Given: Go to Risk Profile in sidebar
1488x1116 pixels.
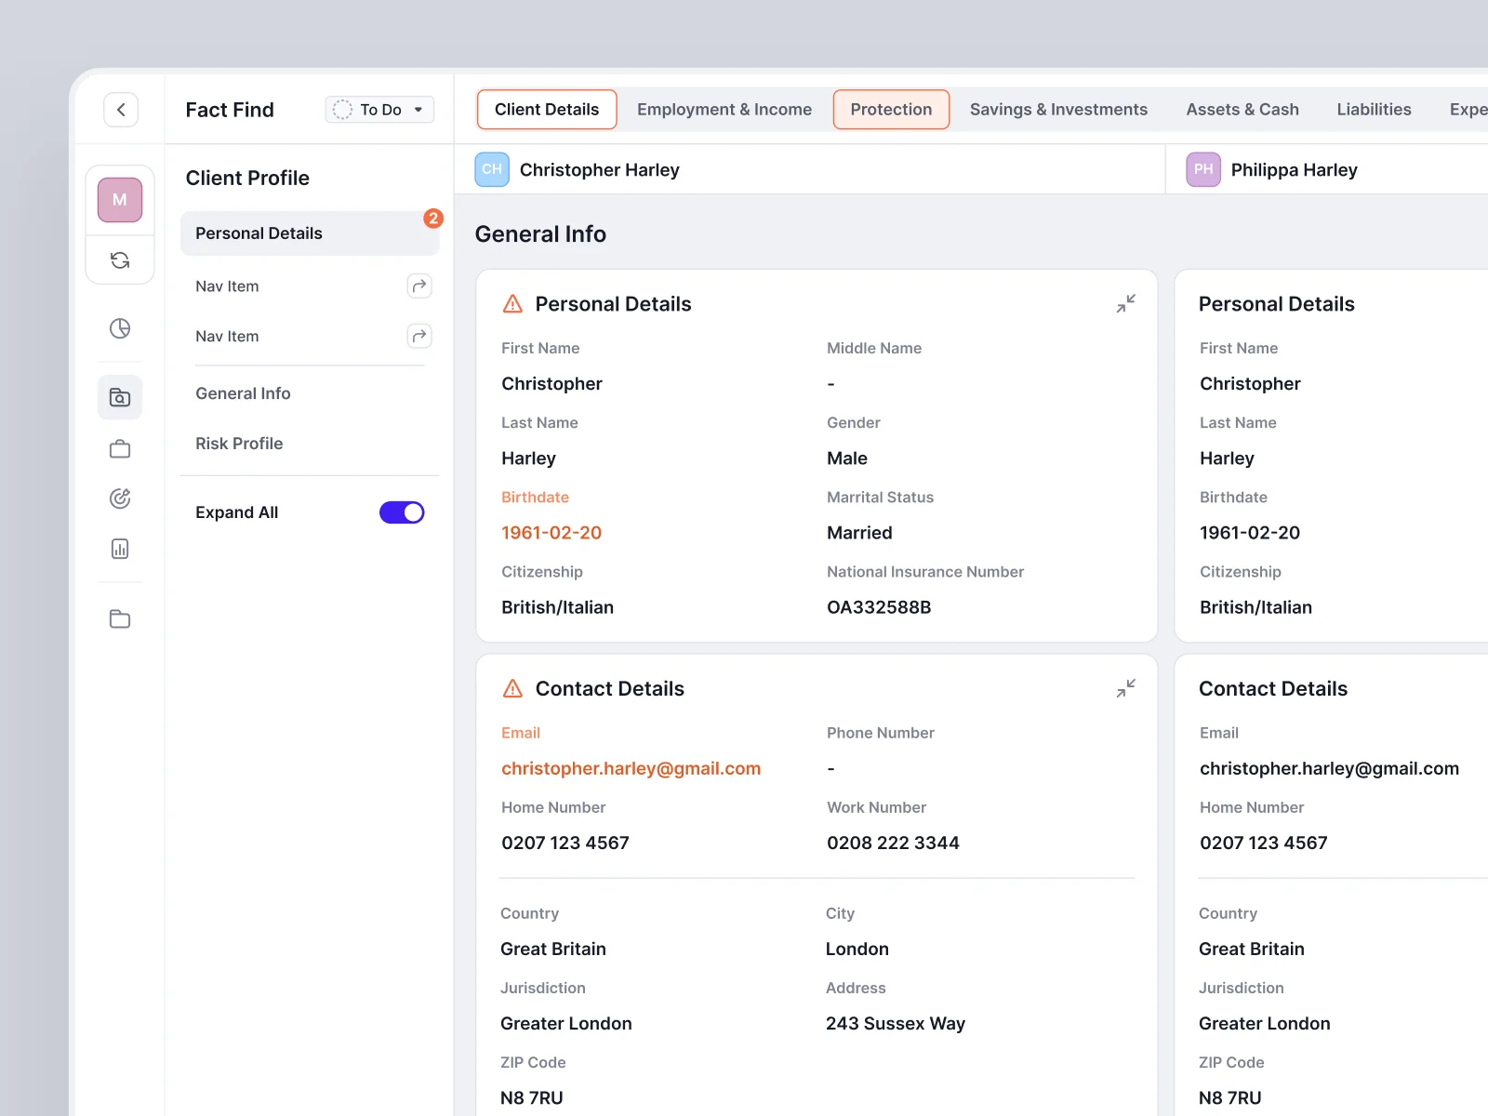Looking at the screenshot, I should [x=239, y=444].
